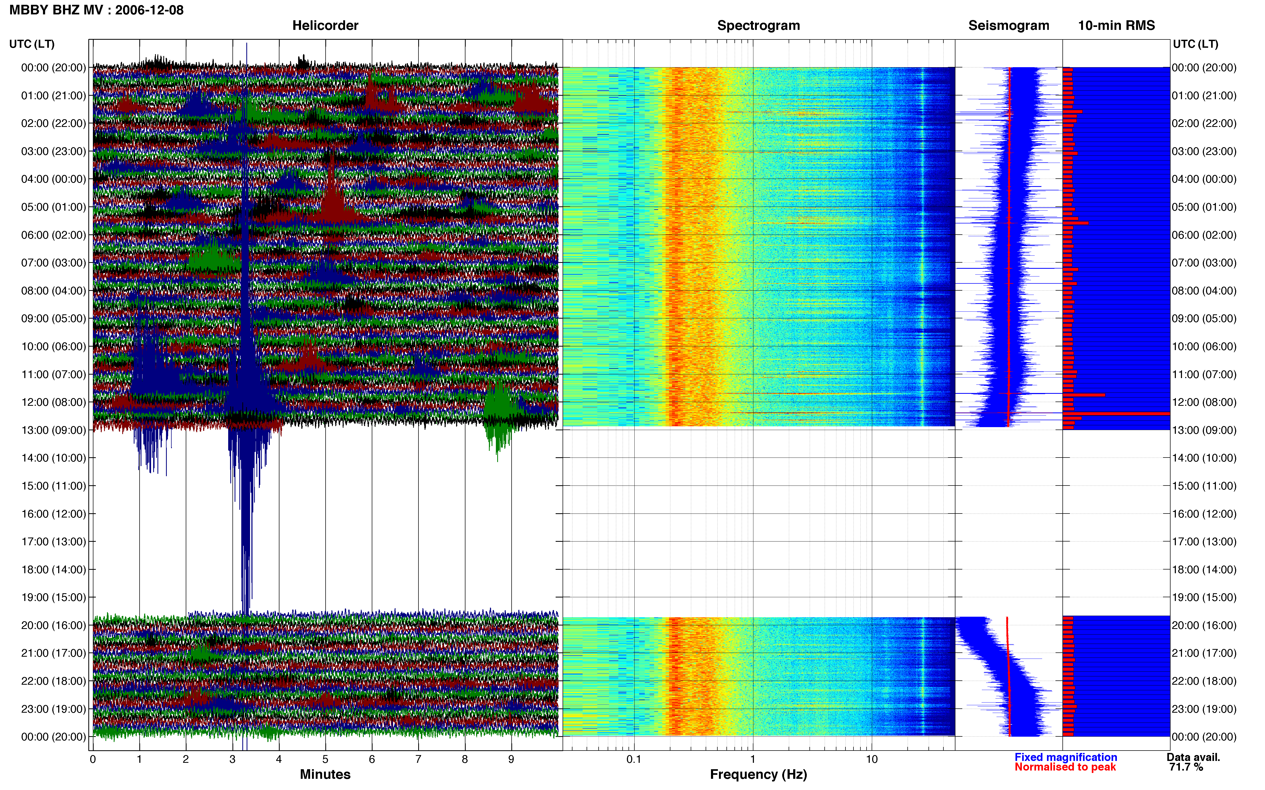Click the 'Spectrogram' panel heading
Screen dimensions: 1265x790
[x=758, y=26]
